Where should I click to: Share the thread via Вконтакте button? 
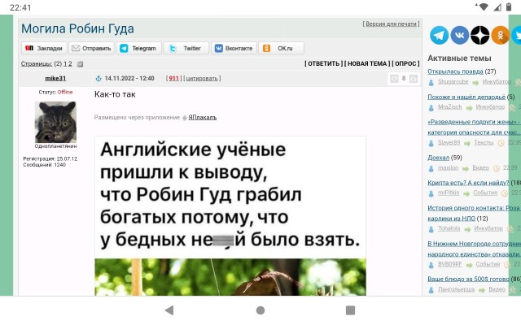[234, 49]
